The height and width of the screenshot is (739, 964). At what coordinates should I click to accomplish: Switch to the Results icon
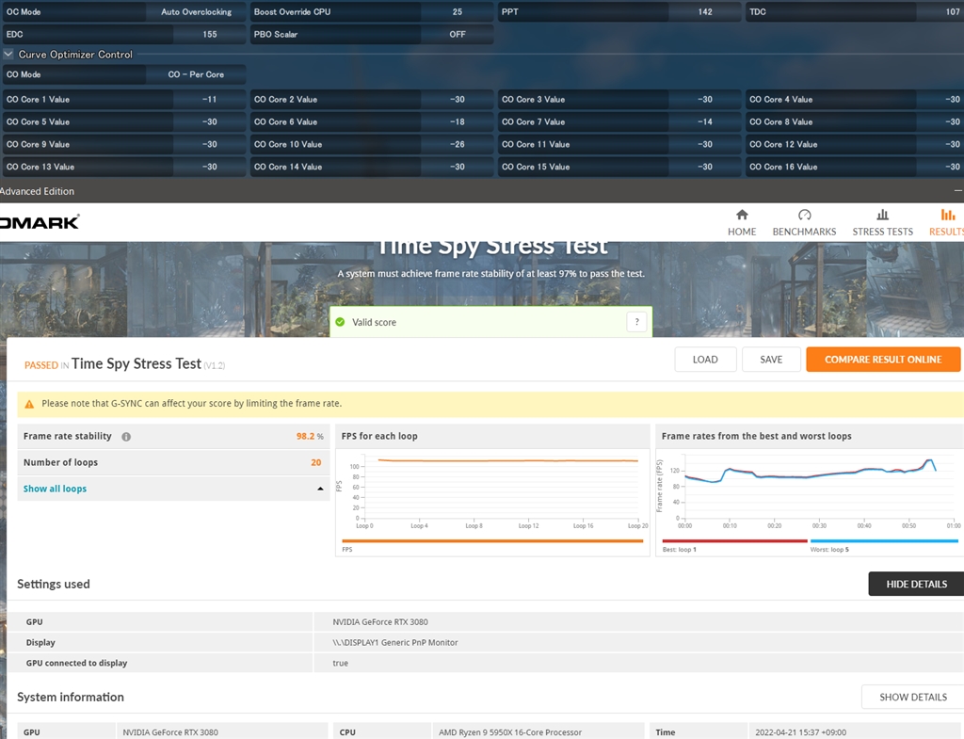[947, 215]
